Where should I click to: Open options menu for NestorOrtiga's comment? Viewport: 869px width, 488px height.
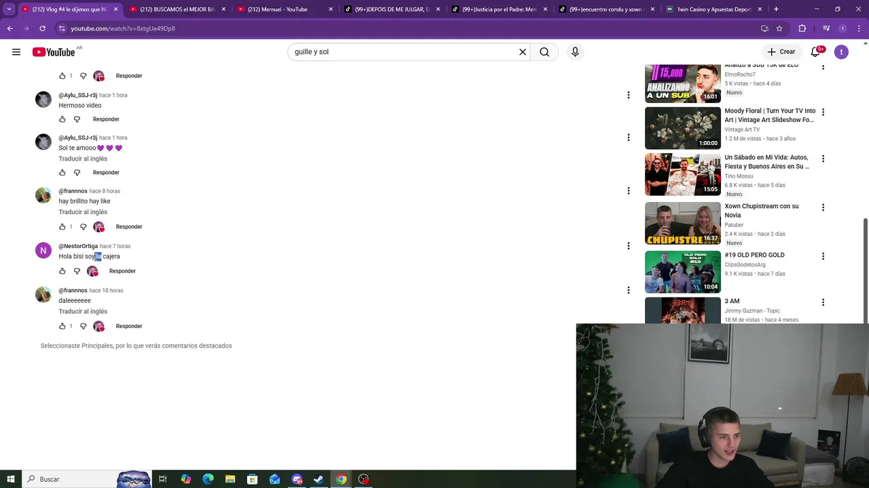coord(628,246)
